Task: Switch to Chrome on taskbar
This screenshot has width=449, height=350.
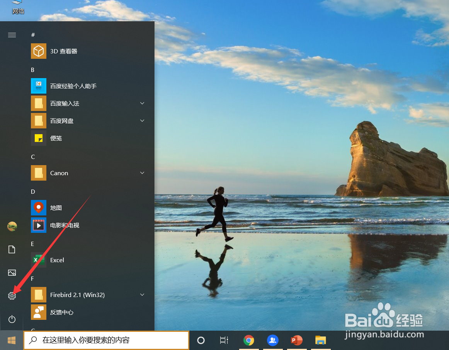Action: (x=248, y=340)
